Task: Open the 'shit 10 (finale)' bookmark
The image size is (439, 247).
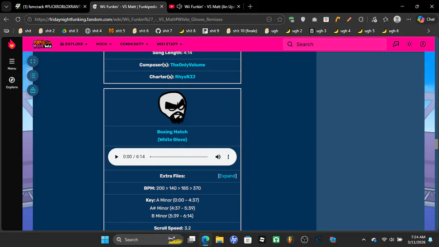Action: pos(241,31)
